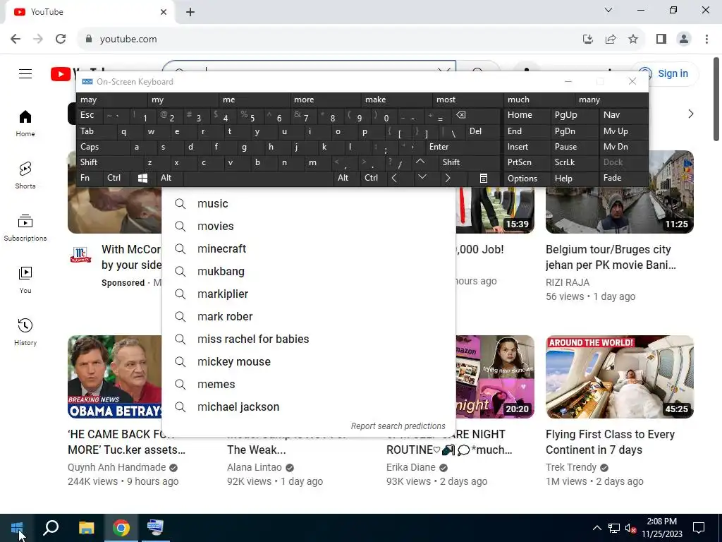722x542 pixels.
Task: Open the Windows Start menu
Action: pyautogui.click(x=17, y=528)
